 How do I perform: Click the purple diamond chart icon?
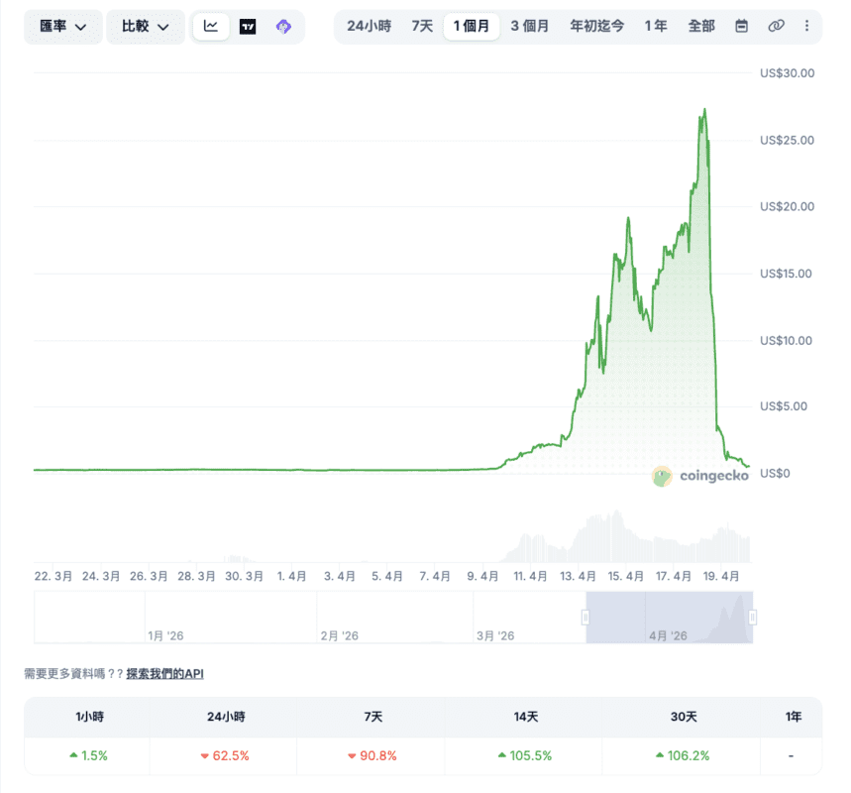pyautogui.click(x=283, y=27)
